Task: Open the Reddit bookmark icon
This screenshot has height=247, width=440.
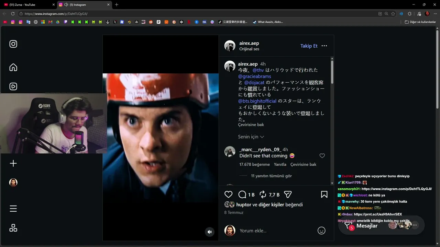Action: (151, 22)
